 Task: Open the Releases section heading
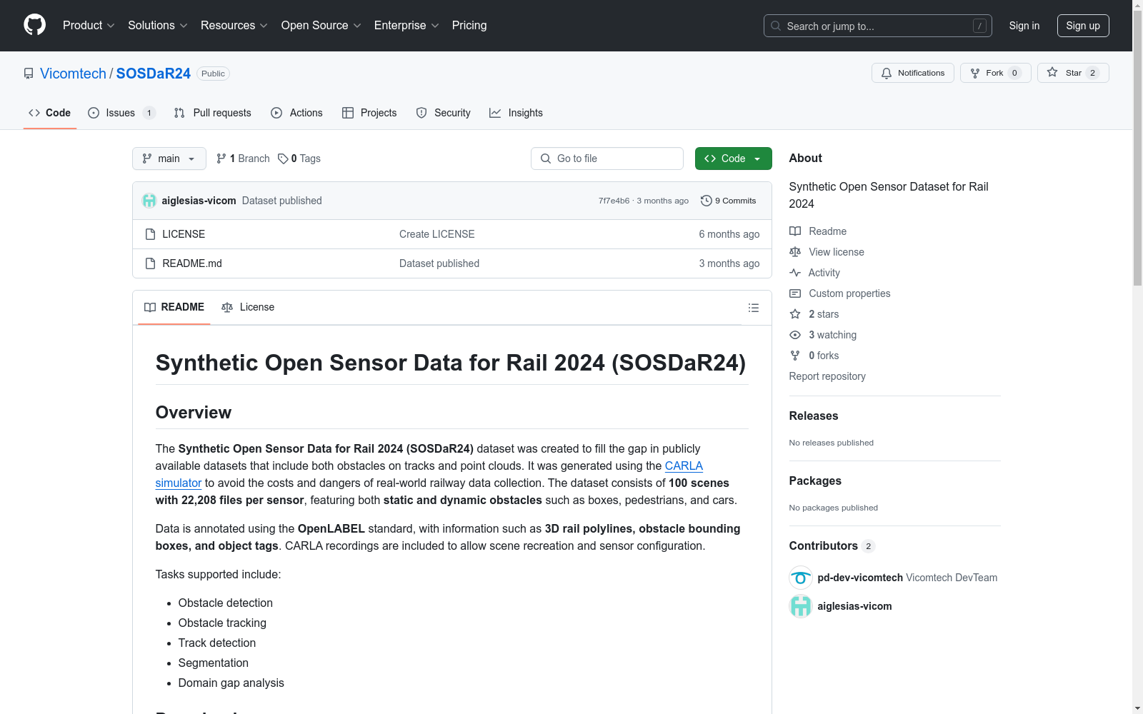(x=814, y=416)
